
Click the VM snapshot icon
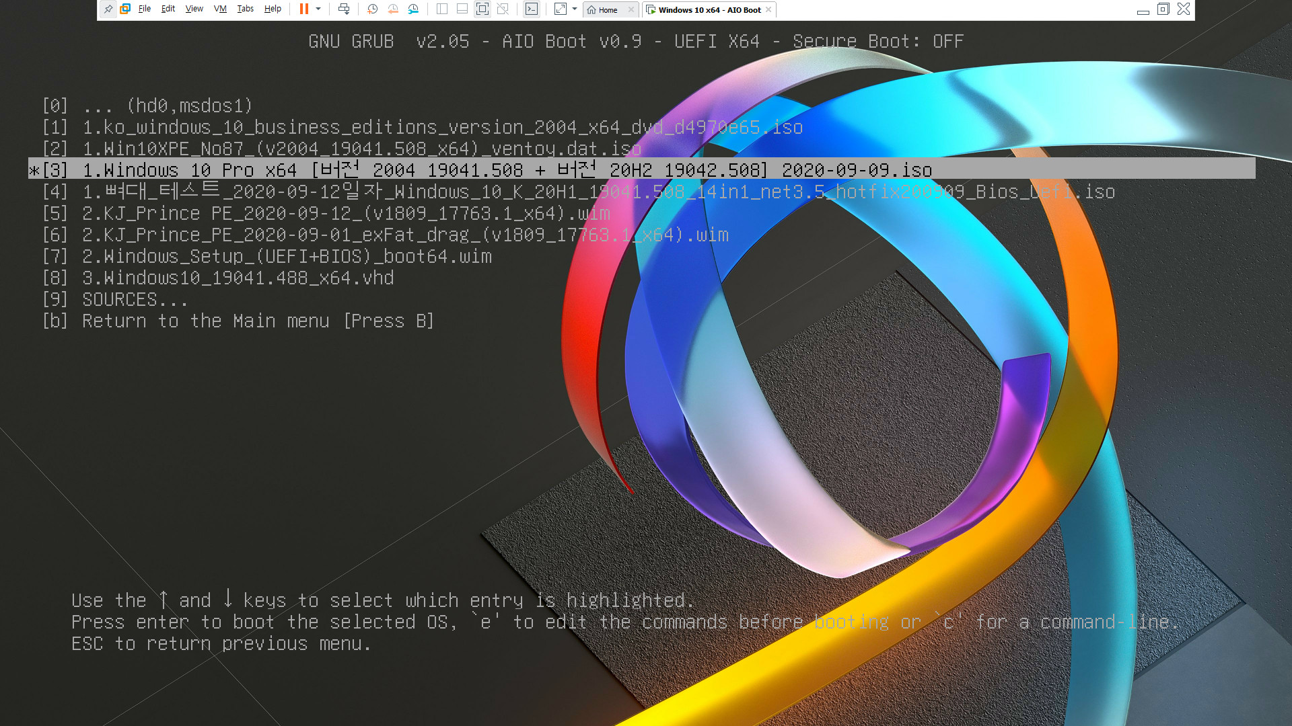(x=372, y=9)
